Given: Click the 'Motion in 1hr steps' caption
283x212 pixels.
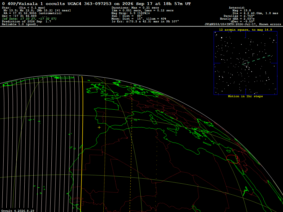Looking at the screenshot, I should click(245, 96).
